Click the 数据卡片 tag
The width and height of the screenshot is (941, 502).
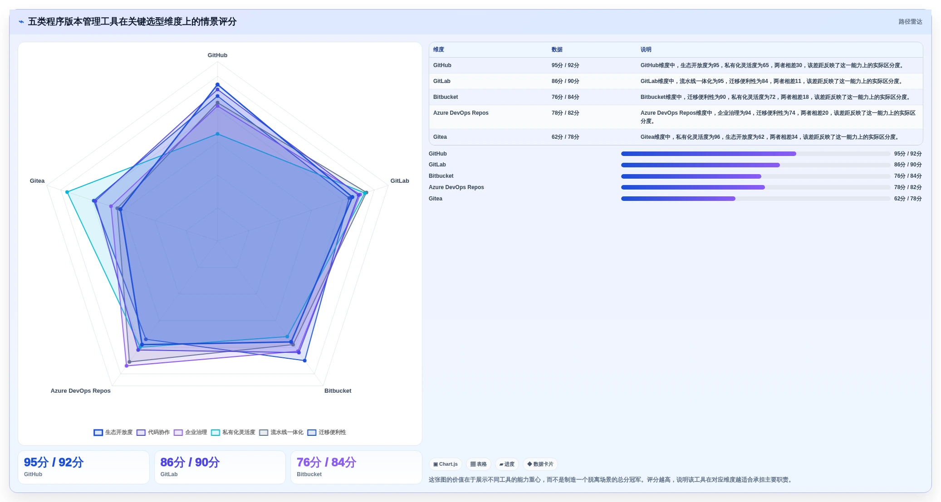540,464
